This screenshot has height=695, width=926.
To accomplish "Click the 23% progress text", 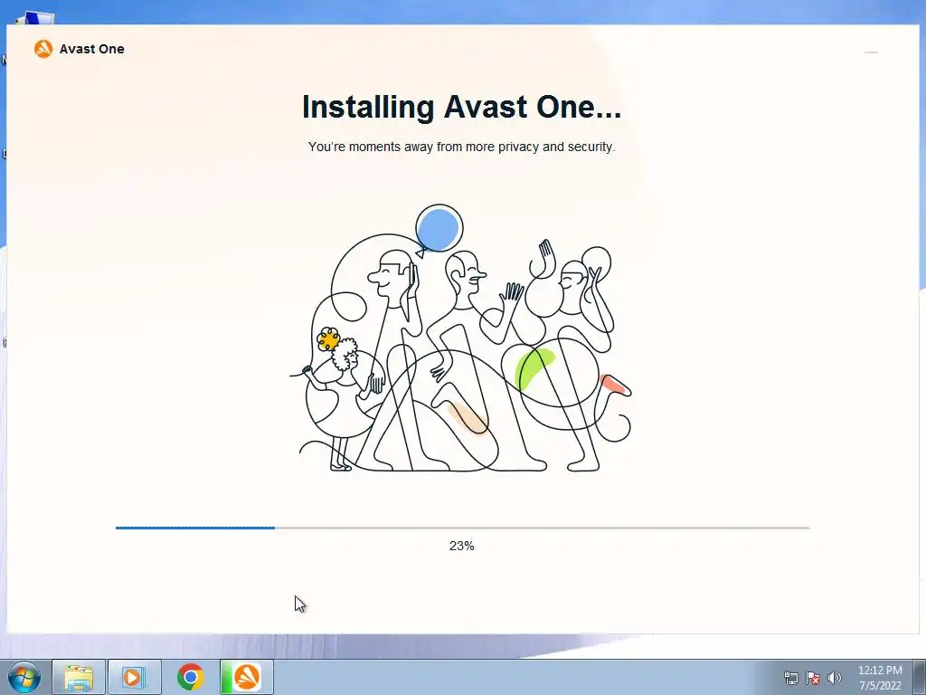I will [462, 546].
